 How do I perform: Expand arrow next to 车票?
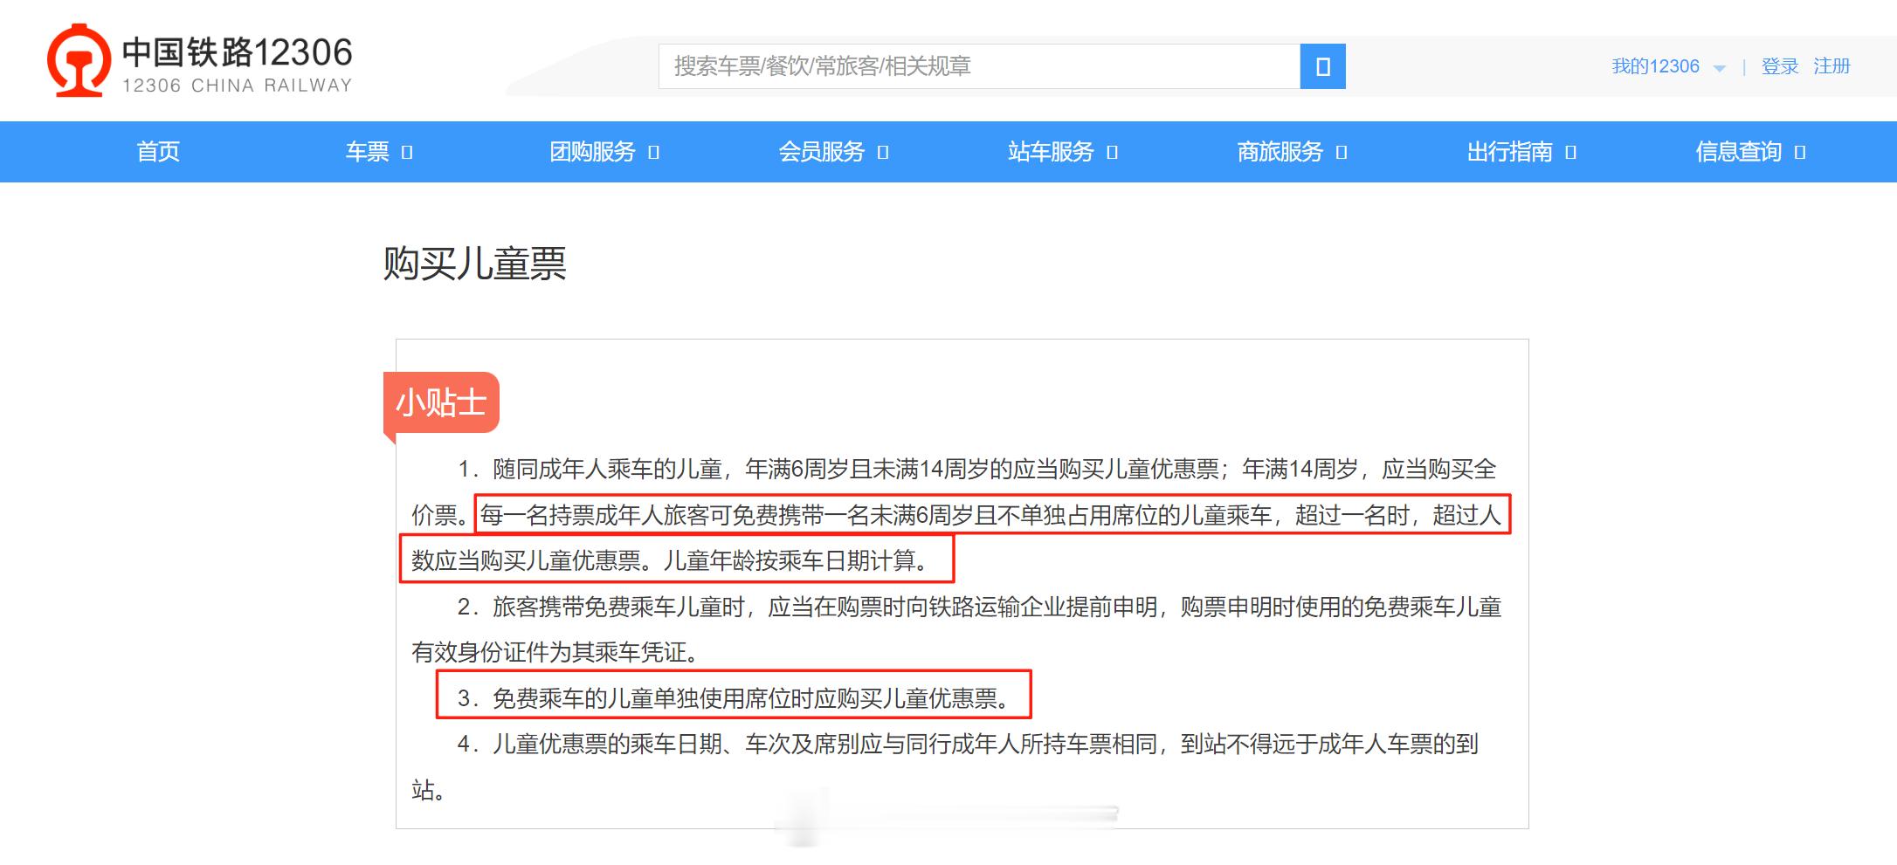pos(407,153)
